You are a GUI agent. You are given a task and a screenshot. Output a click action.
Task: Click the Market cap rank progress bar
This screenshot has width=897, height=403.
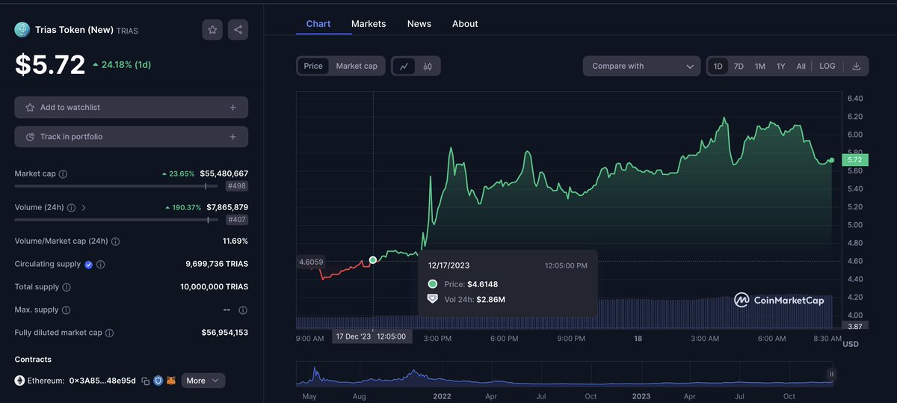(116, 186)
